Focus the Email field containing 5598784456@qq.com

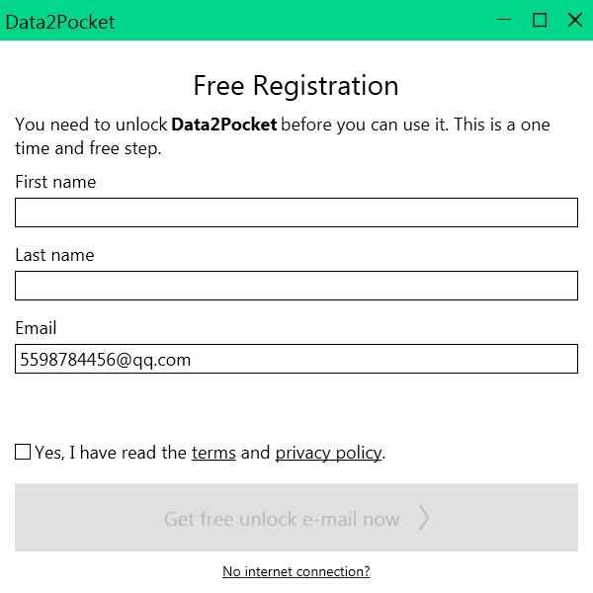coord(296,359)
